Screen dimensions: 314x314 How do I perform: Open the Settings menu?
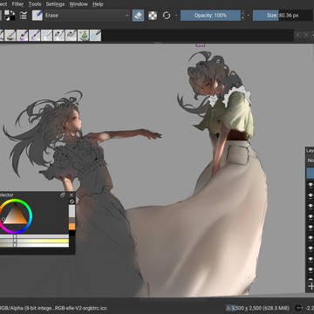click(x=55, y=4)
